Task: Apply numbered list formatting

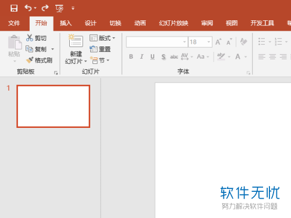Action: [278, 42]
